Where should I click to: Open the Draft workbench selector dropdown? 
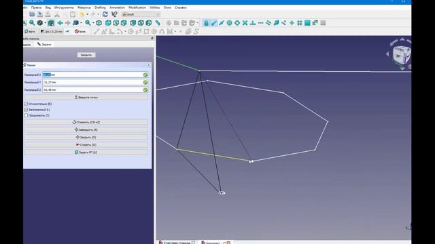141,14
